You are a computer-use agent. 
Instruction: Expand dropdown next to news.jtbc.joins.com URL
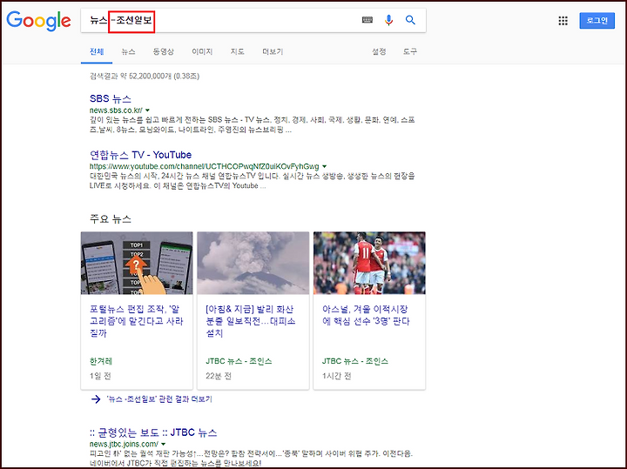point(164,445)
